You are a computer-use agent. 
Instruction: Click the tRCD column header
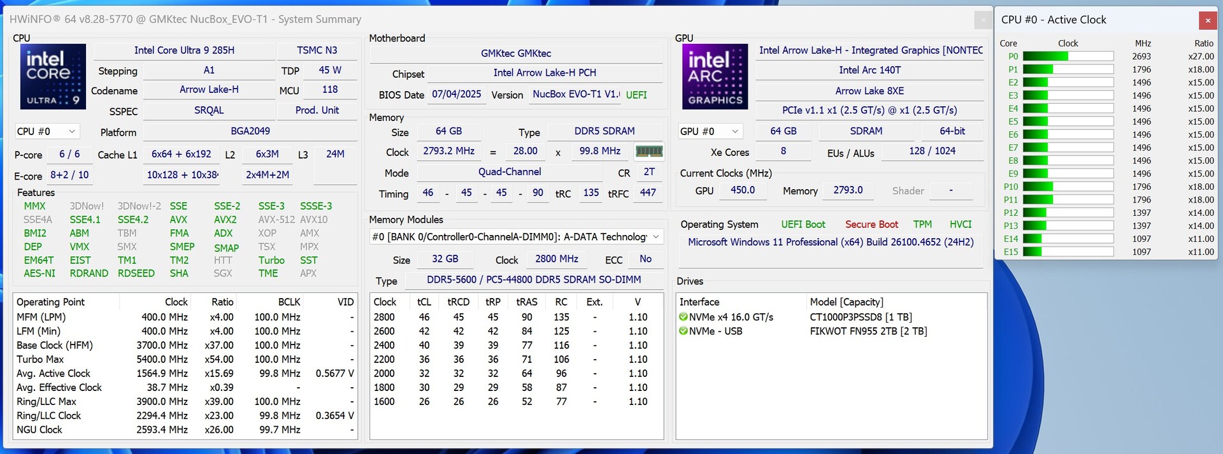(458, 302)
